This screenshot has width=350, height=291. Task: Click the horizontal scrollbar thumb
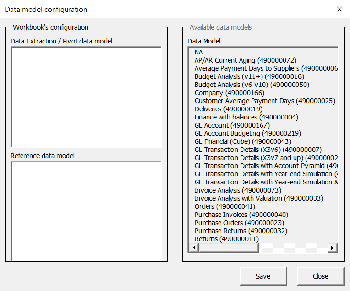pos(228,248)
